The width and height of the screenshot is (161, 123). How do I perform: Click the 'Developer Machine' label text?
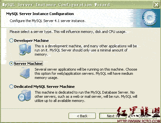pyautogui.click(x=31, y=41)
